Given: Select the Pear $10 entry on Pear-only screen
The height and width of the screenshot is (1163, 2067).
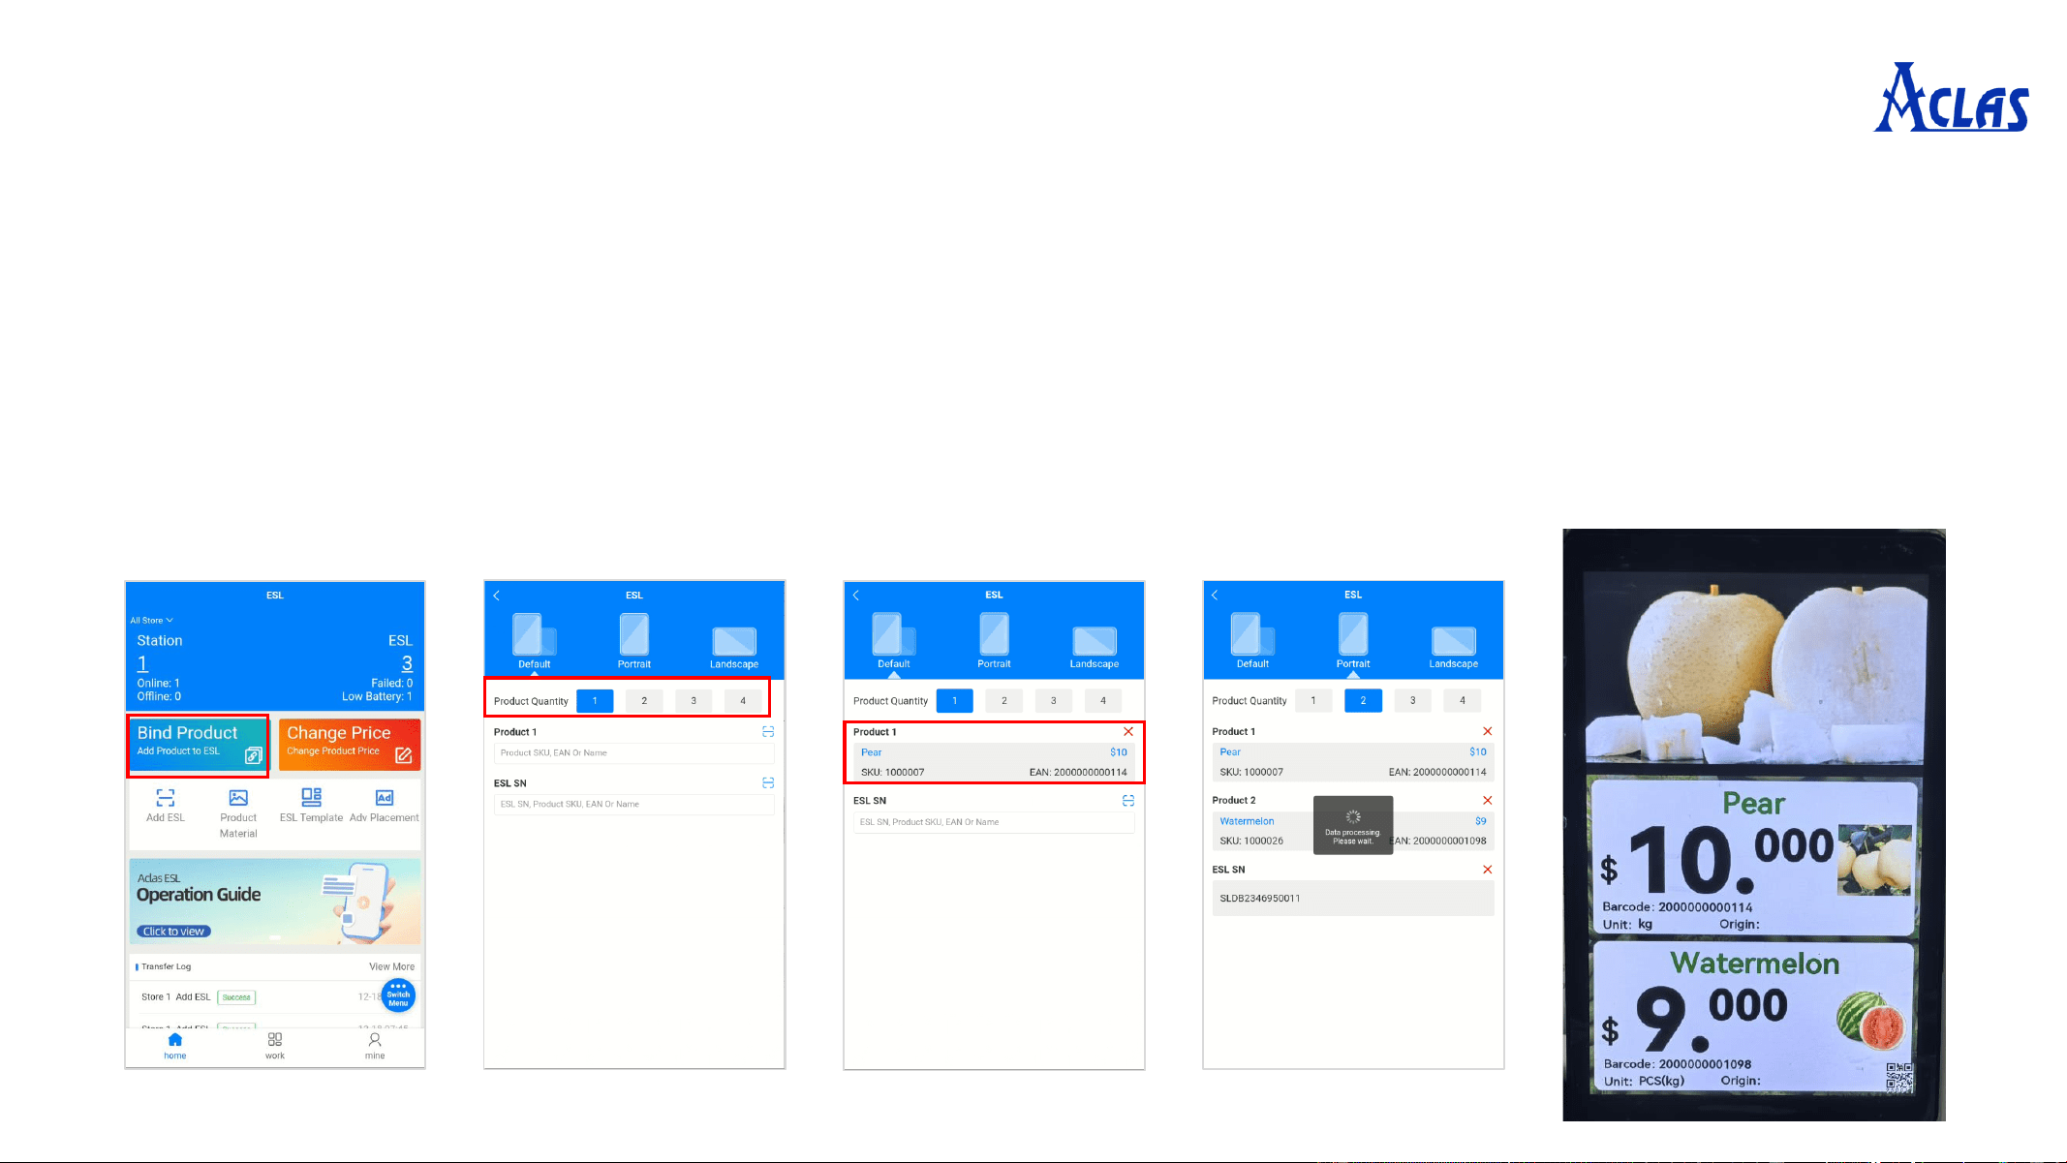Looking at the screenshot, I should tap(994, 762).
